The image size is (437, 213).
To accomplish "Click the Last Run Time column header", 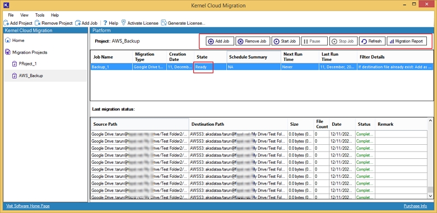I will point(338,57).
